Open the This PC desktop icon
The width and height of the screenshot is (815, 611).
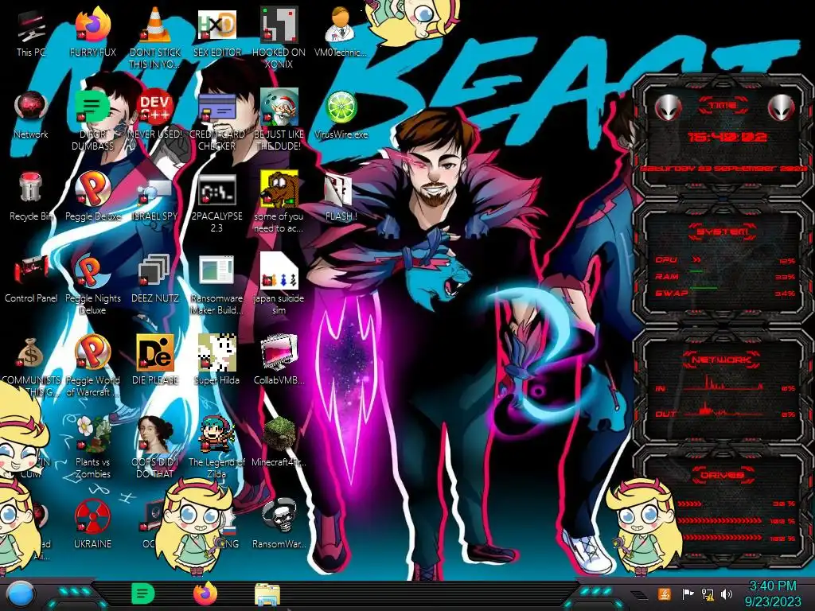tap(31, 33)
